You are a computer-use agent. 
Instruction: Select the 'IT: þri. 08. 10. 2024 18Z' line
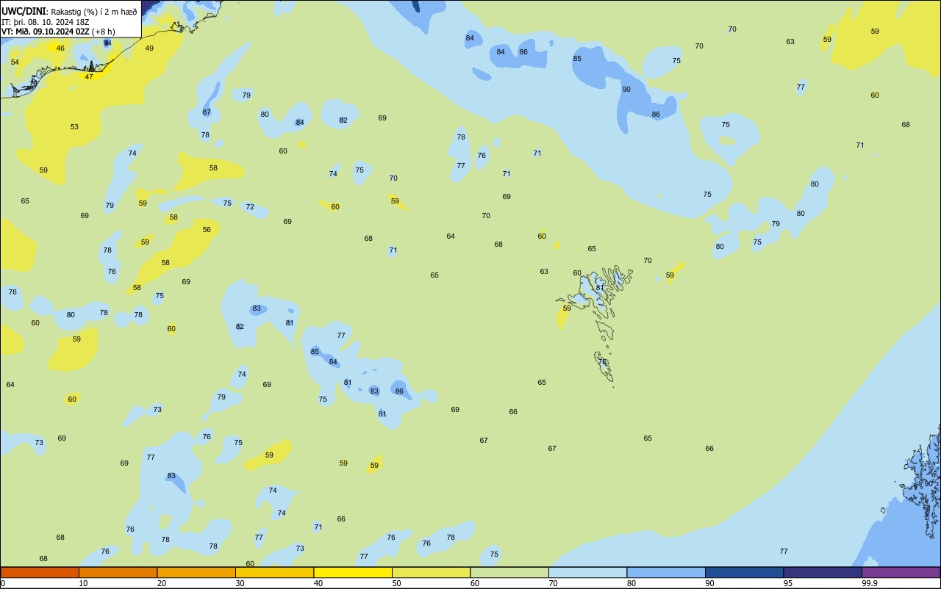click(x=46, y=22)
